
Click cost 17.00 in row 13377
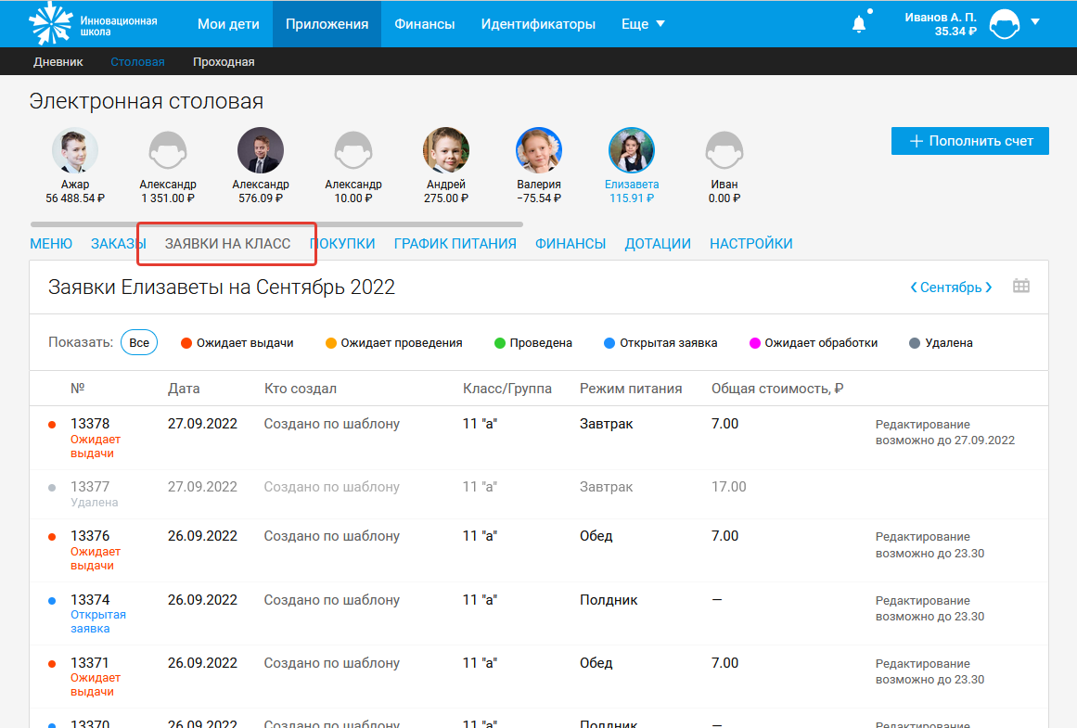[729, 487]
